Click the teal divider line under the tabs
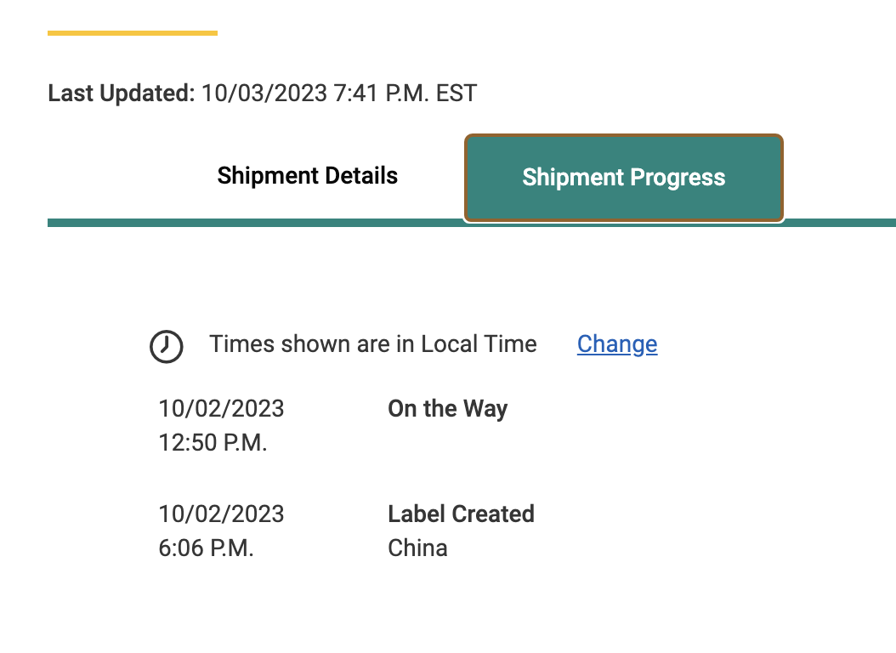Viewport: 896px width, 653px height. (255, 223)
